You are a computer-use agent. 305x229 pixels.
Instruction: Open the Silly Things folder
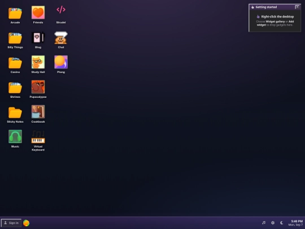(x=15, y=38)
